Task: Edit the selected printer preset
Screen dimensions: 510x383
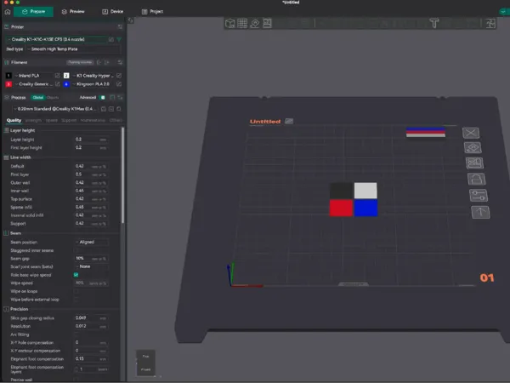Action: (111, 39)
